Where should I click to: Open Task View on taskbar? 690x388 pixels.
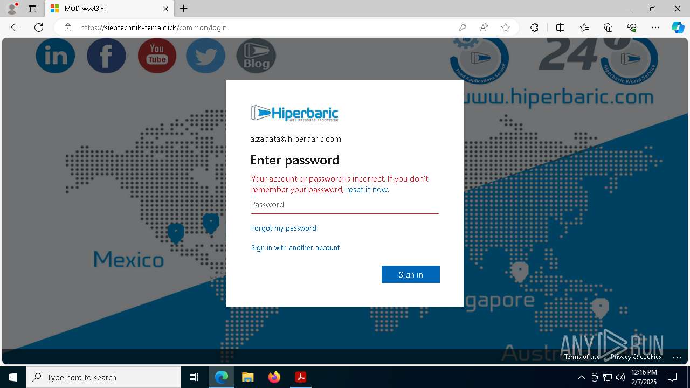[x=194, y=377]
